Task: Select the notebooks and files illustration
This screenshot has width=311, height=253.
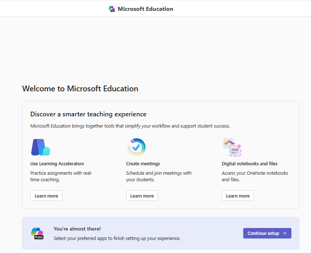Action: click(x=232, y=147)
